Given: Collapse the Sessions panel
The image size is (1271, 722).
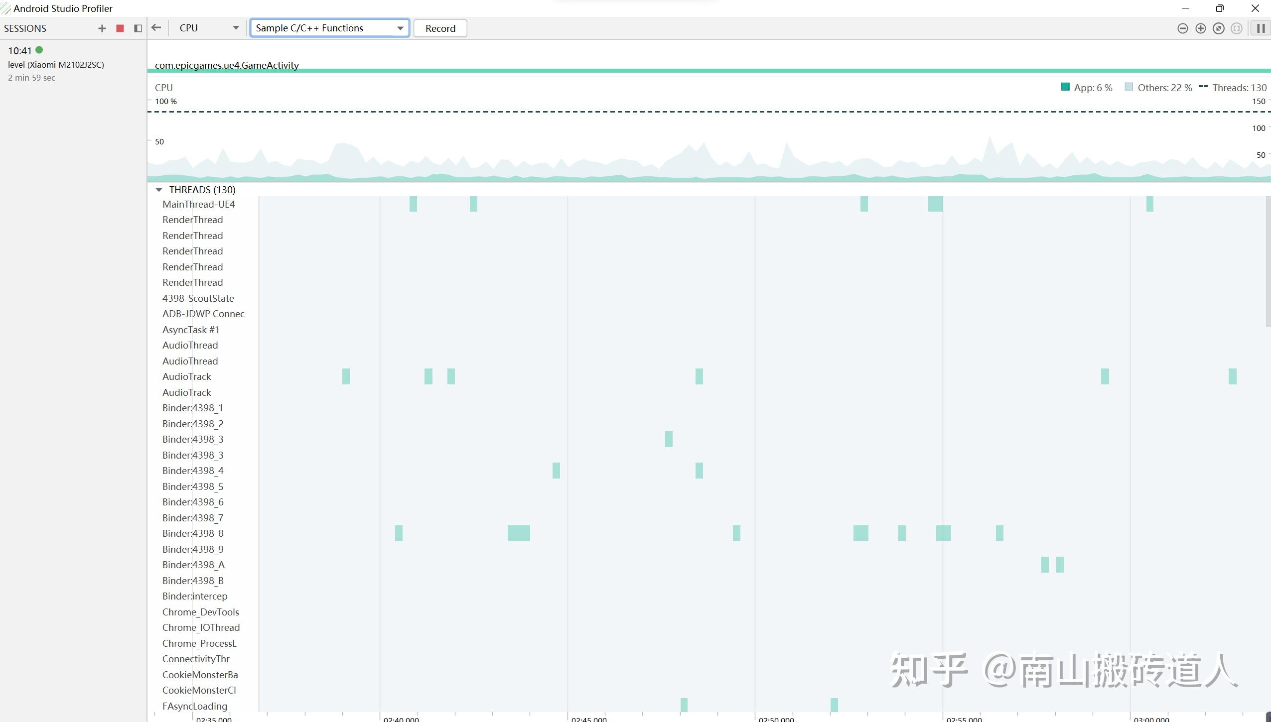Looking at the screenshot, I should (x=138, y=28).
